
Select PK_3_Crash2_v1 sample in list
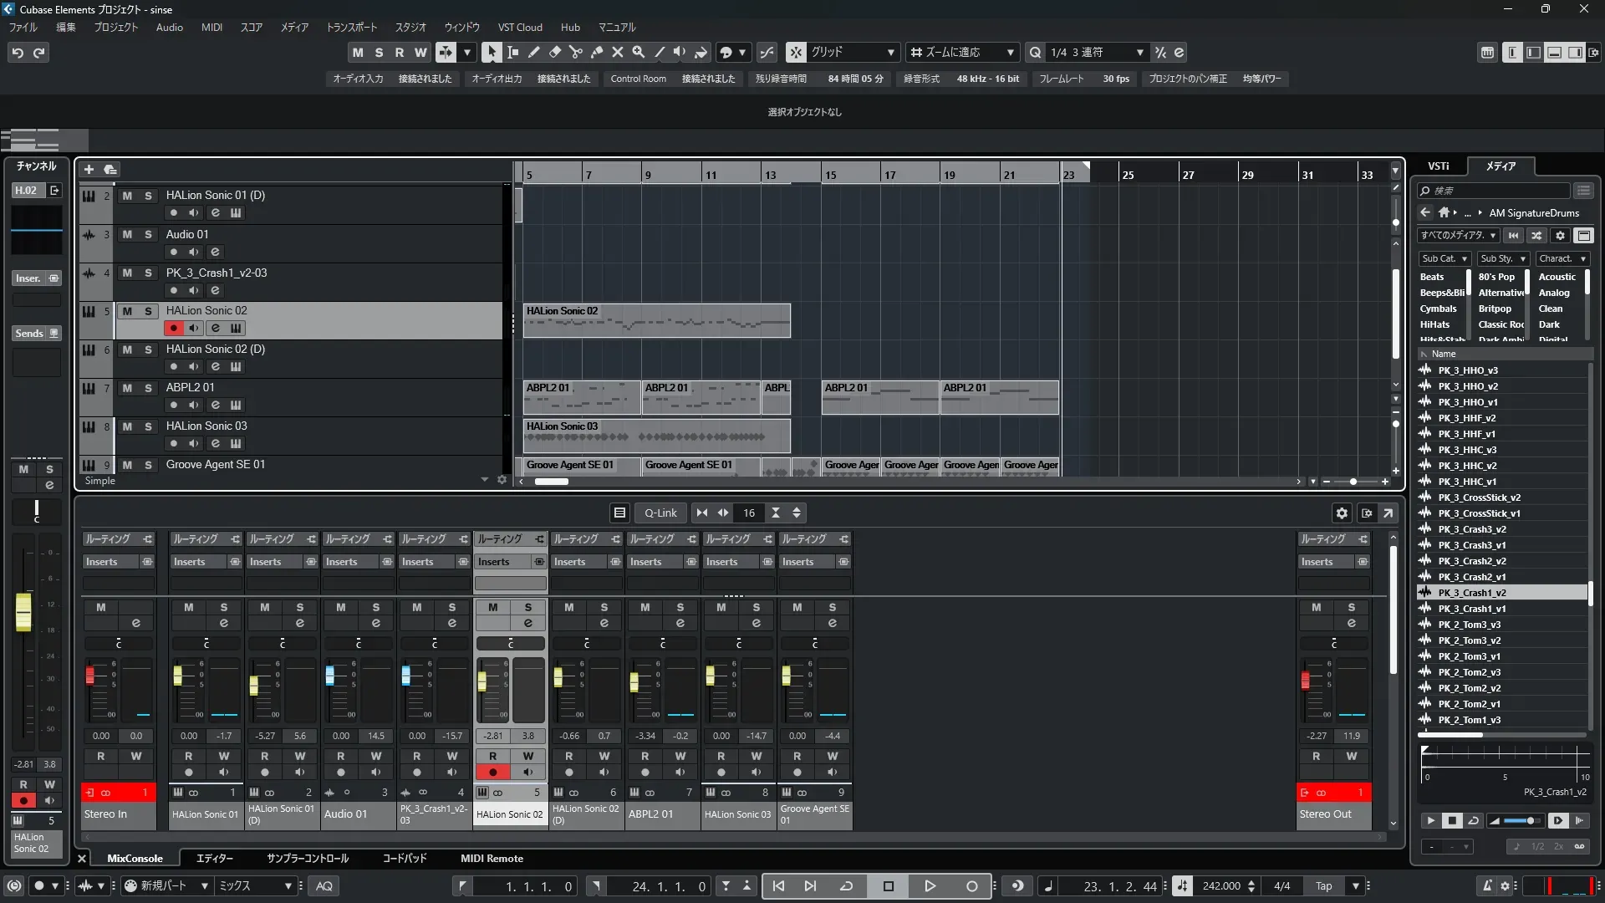point(1471,577)
